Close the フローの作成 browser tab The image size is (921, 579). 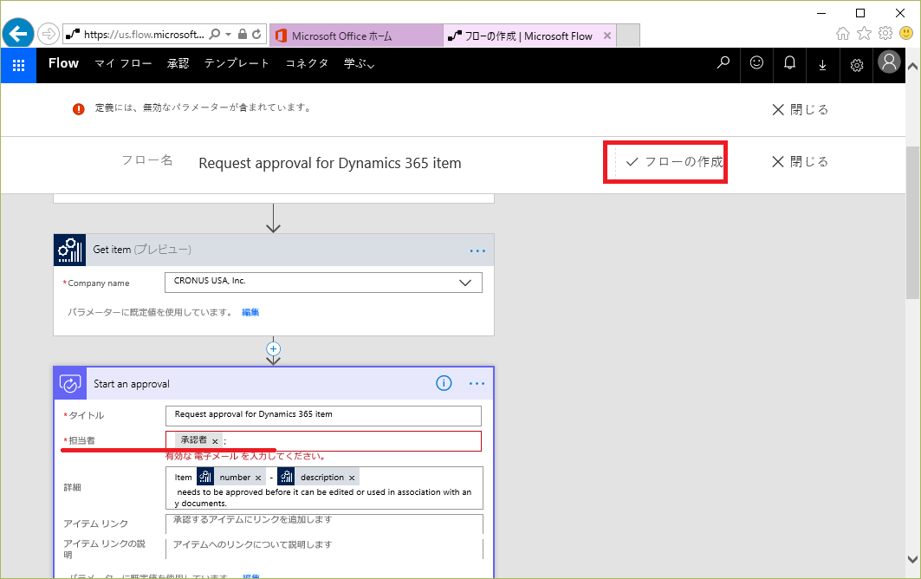coord(607,36)
